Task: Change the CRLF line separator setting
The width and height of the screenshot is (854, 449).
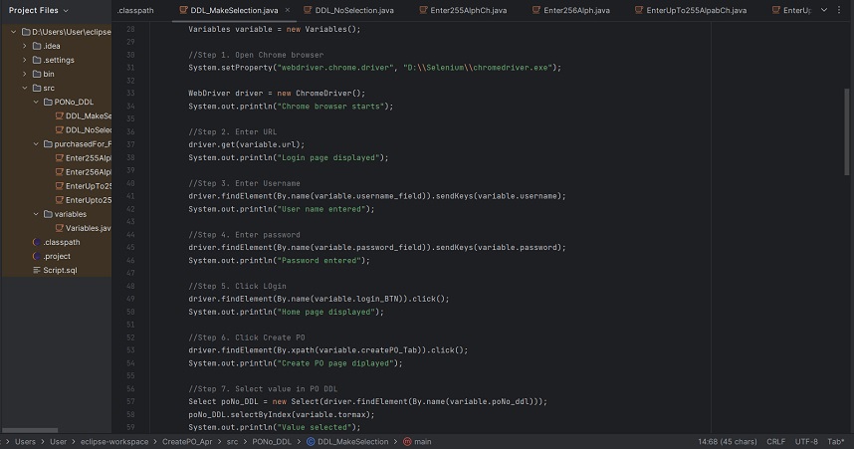Action: point(775,442)
